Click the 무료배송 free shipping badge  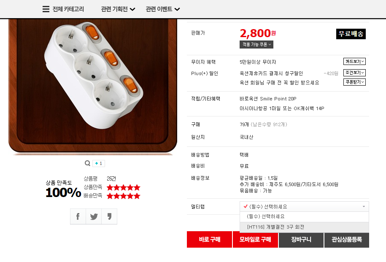pos(351,34)
